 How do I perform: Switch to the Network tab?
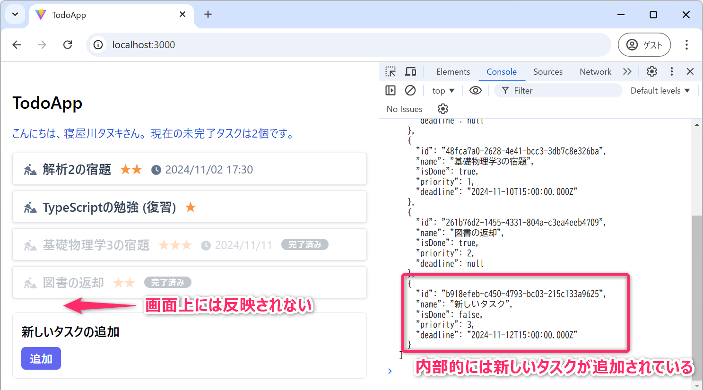coord(595,71)
